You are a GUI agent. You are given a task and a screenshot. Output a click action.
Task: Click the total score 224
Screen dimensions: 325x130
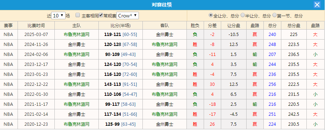tap(272, 124)
